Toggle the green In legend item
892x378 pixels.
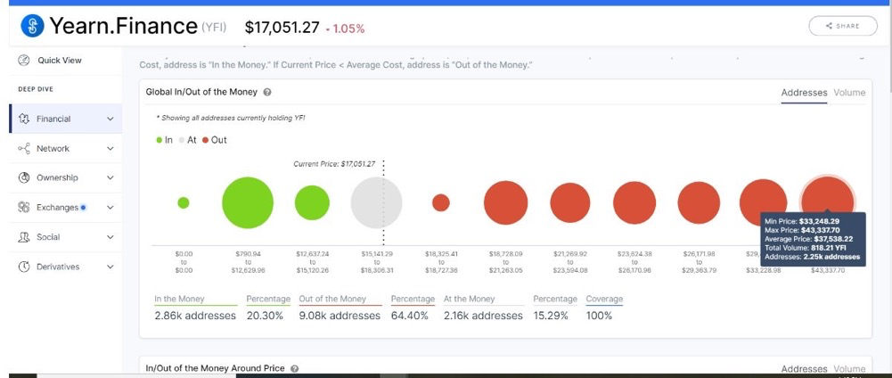coord(164,140)
